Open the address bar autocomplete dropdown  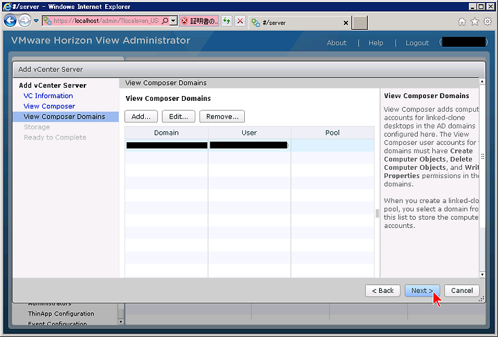click(173, 21)
